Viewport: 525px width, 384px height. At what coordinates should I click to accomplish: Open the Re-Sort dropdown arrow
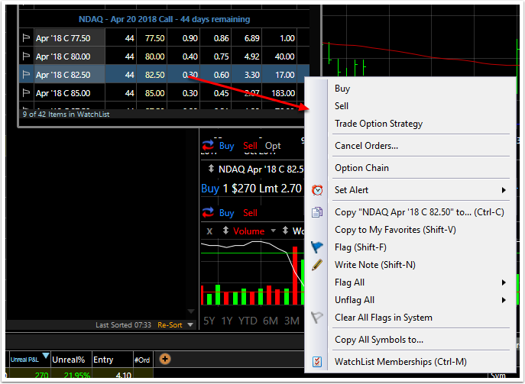[190, 324]
